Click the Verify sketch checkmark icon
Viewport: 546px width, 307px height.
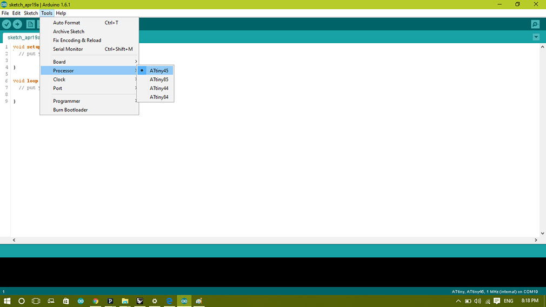6,24
